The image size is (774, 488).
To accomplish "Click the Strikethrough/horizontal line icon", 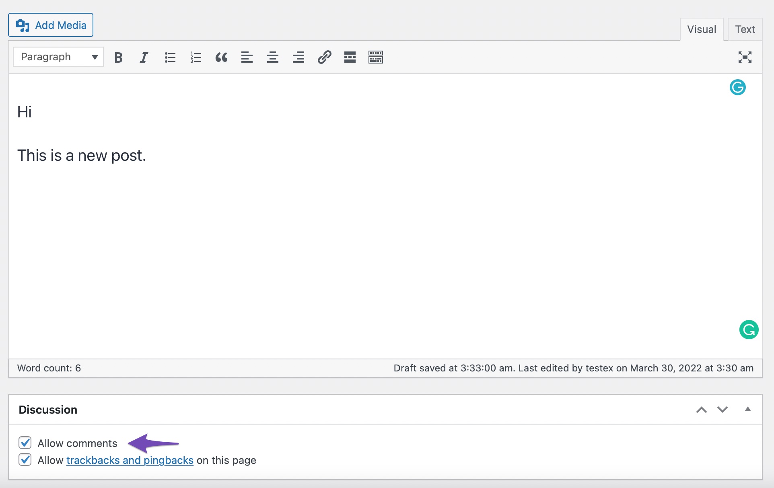I will 349,56.
